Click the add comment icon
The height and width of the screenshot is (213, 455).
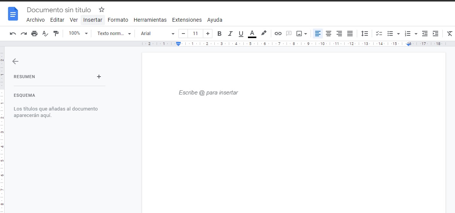click(289, 34)
